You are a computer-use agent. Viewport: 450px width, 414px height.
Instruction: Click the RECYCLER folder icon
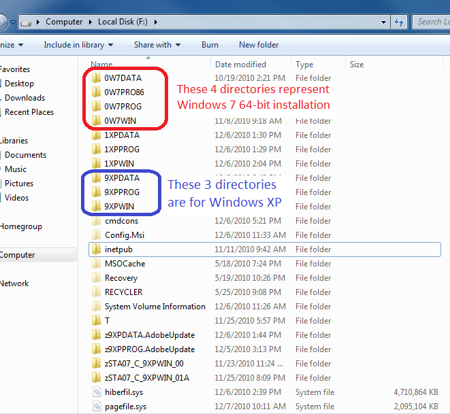[96, 292]
